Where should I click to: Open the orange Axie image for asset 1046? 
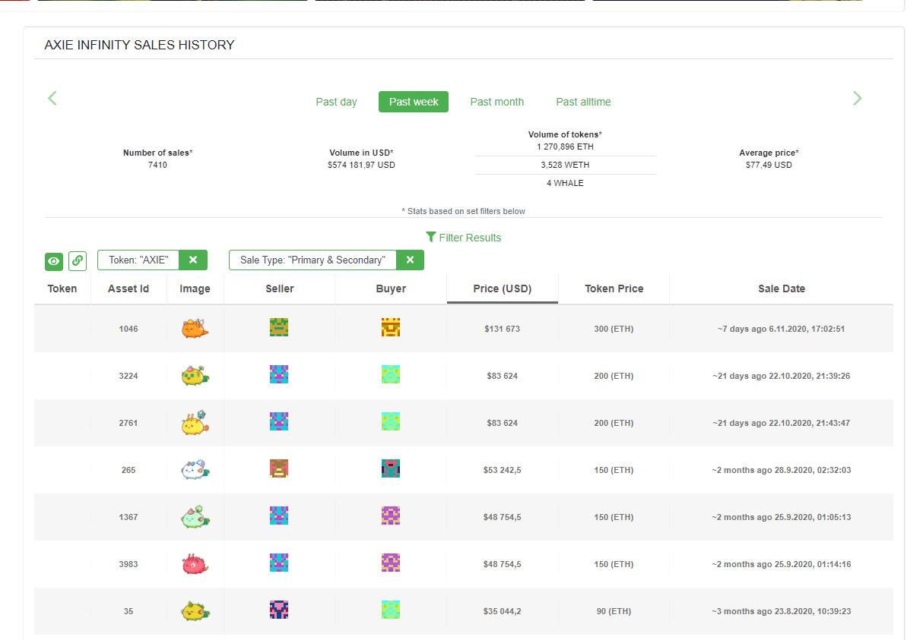[195, 329]
